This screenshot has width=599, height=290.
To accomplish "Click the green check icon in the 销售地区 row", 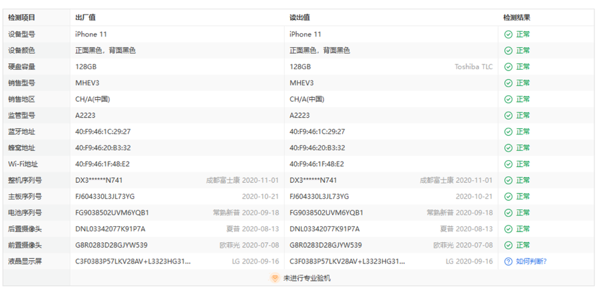I will coord(508,99).
